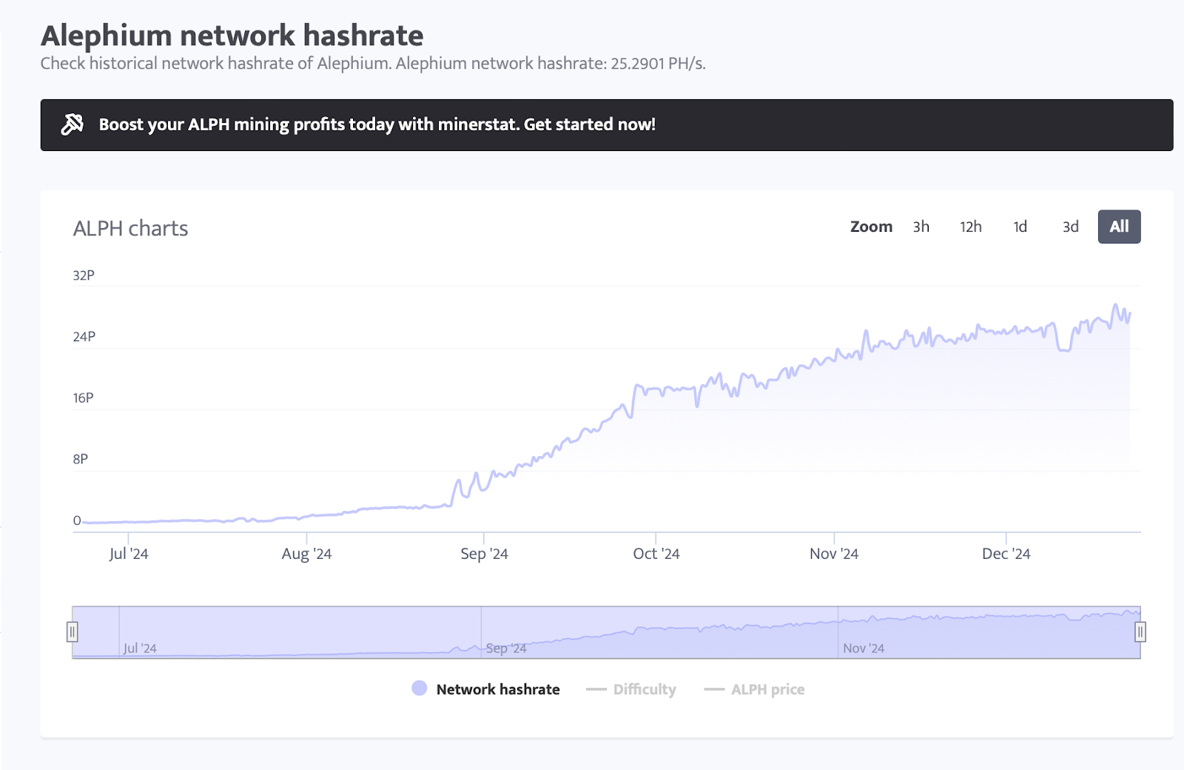Click the Oct '24 x-axis label
The width and height of the screenshot is (1184, 770).
(656, 554)
